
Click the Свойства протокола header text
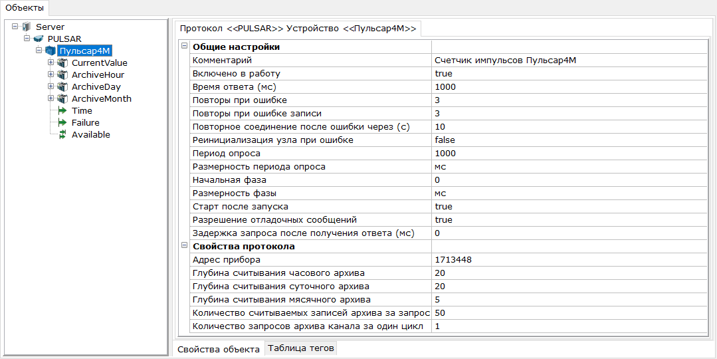tap(244, 247)
